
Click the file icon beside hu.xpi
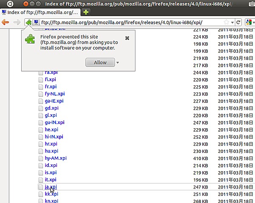[41, 151]
